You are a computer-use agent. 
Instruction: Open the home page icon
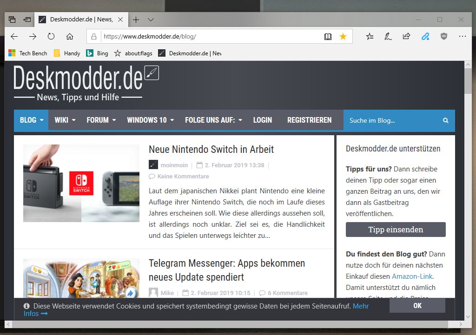pyautogui.click(x=70, y=36)
